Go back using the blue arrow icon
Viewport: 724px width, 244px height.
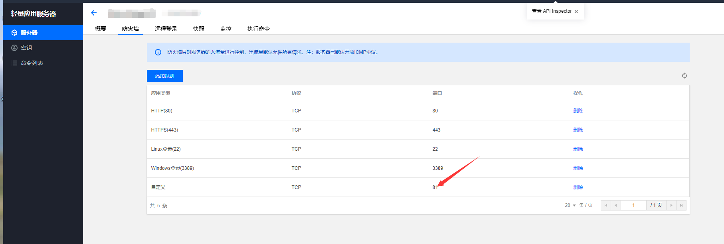tap(94, 13)
